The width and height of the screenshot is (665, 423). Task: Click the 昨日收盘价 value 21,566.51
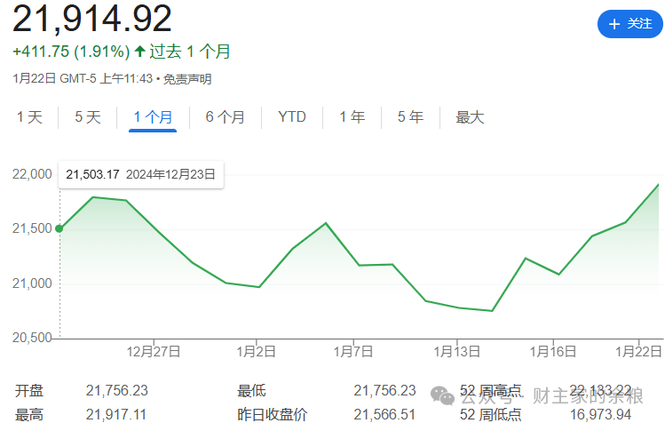pyautogui.click(x=384, y=414)
